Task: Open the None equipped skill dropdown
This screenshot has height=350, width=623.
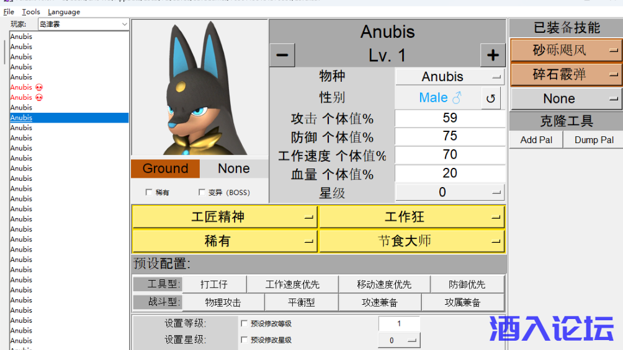Action: (x=567, y=98)
